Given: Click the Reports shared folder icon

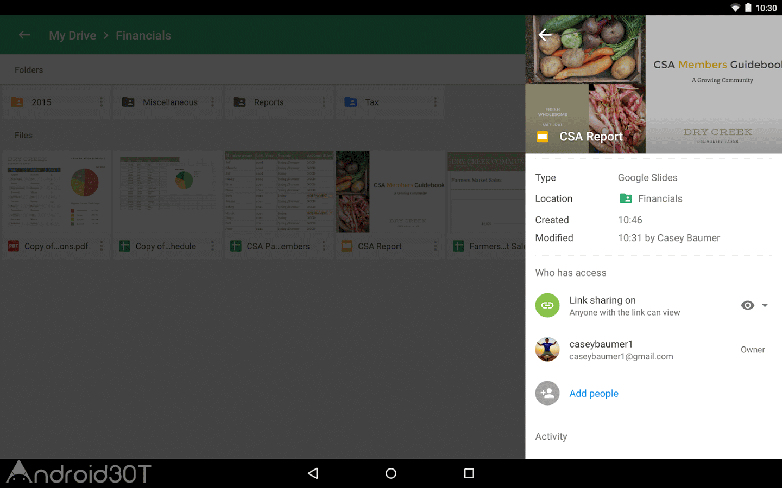Looking at the screenshot, I should [x=239, y=102].
